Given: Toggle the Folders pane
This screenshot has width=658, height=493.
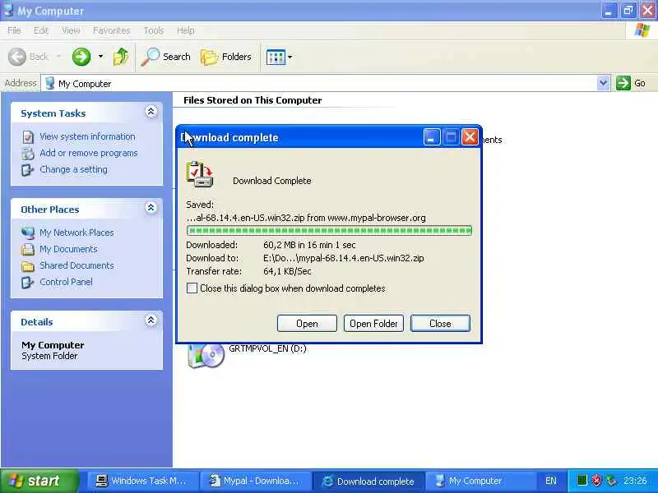Looking at the screenshot, I should pos(225,57).
